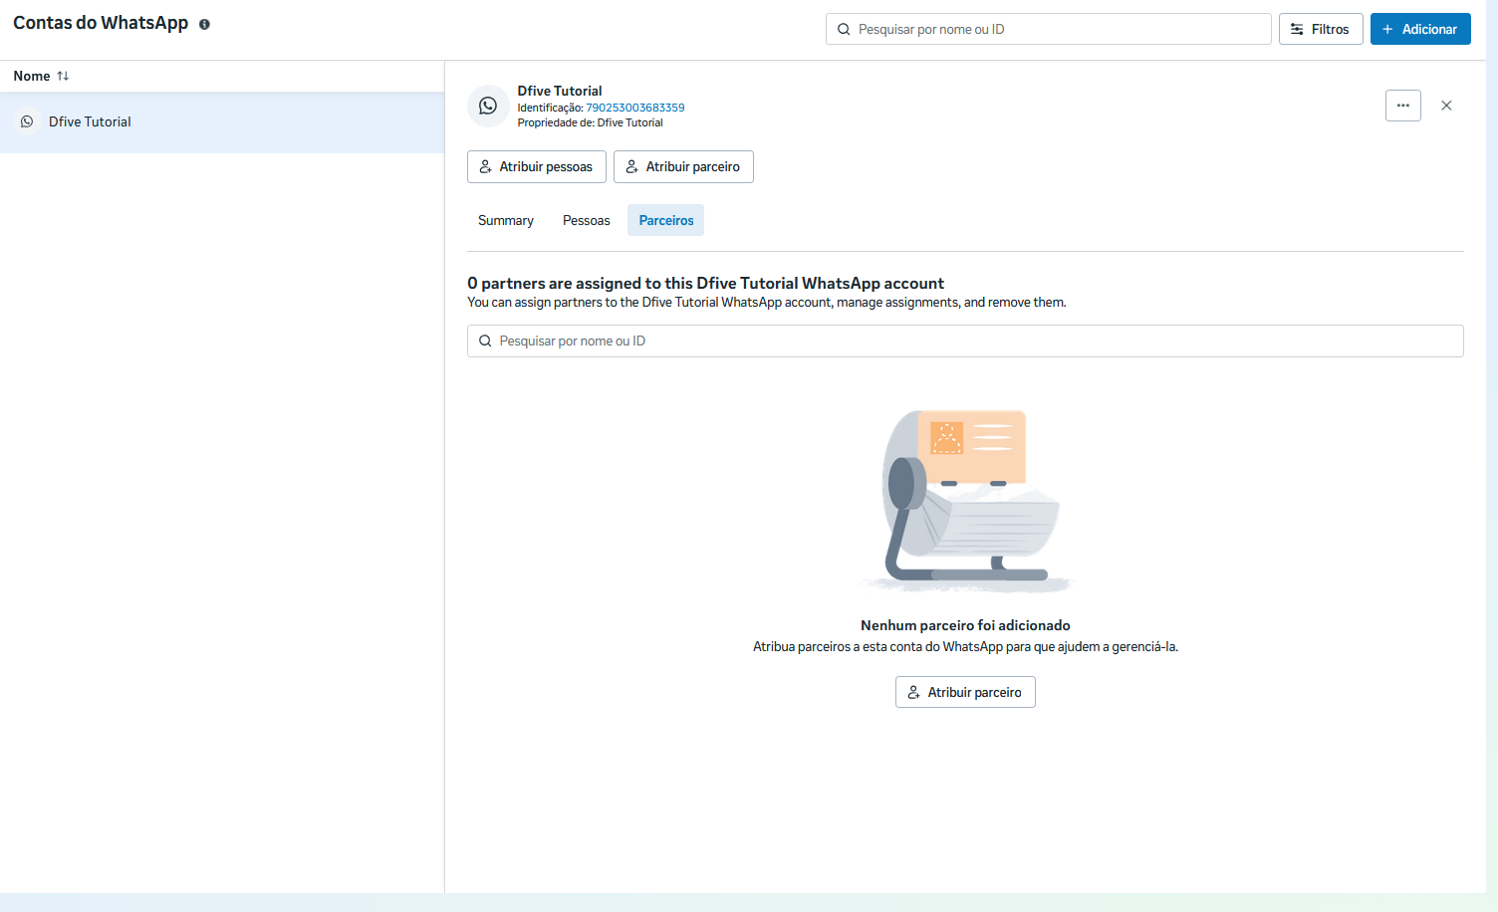
Task: Click the WhatsApp icon in Dfive Tutorial row
Action: (27, 121)
